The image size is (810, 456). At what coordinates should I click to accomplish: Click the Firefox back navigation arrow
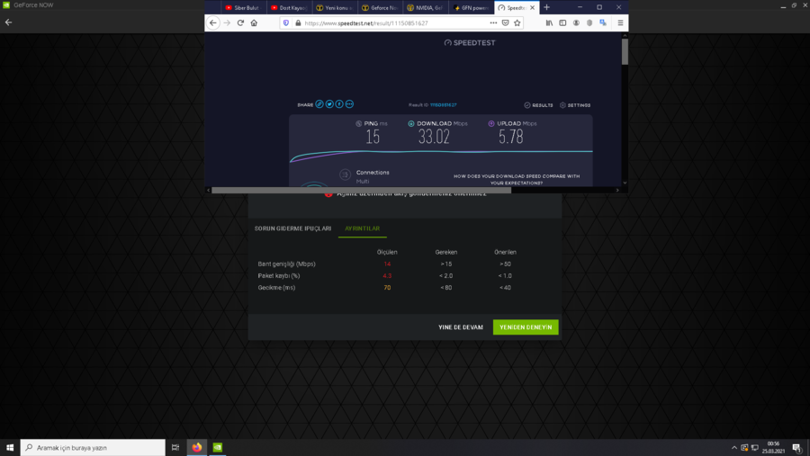[x=212, y=22]
